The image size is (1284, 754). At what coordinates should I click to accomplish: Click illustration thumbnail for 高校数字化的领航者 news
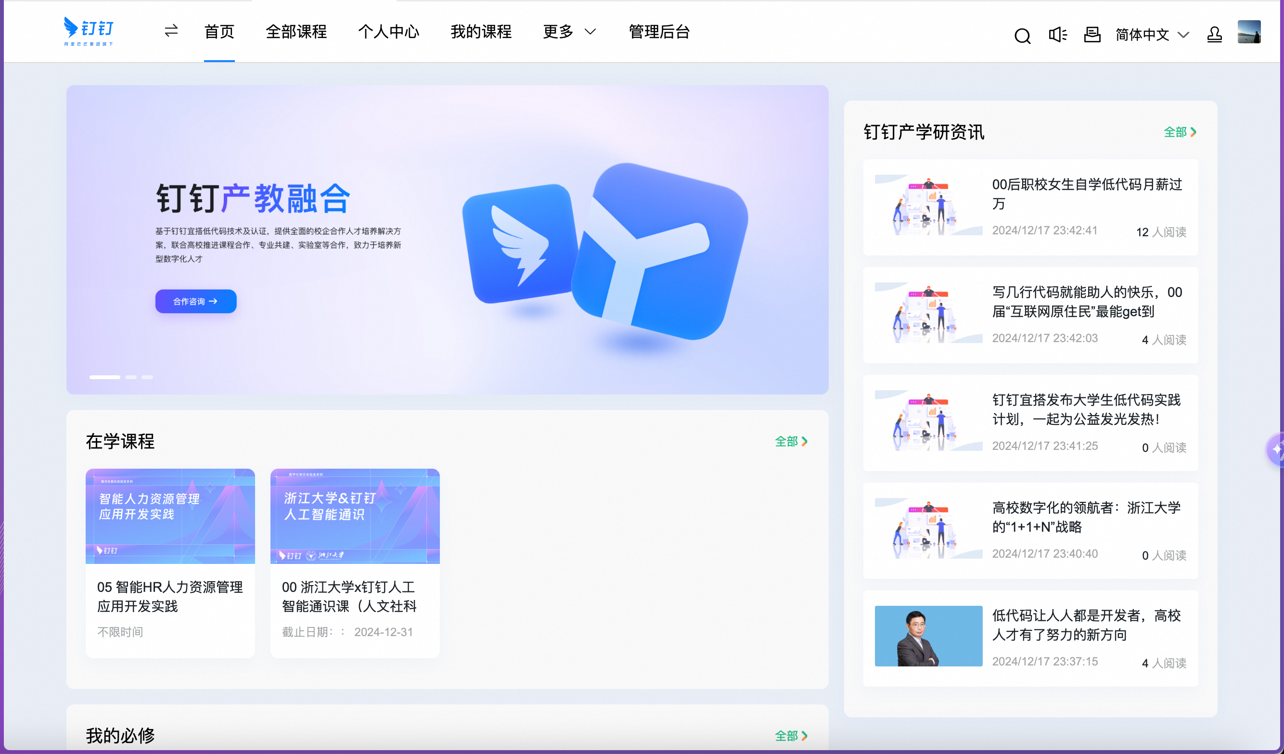pos(928,528)
